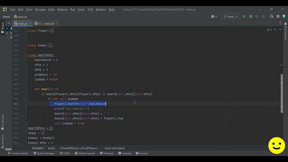Click PyCharm app logo icon
The width and height of the screenshot is (288, 162).
click(4, 9)
